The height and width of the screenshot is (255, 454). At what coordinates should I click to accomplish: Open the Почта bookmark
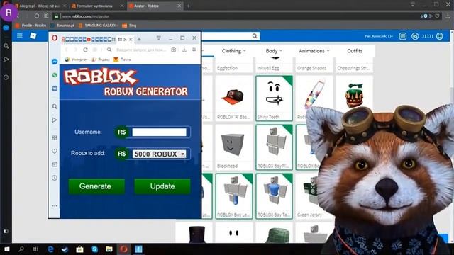coord(122,59)
